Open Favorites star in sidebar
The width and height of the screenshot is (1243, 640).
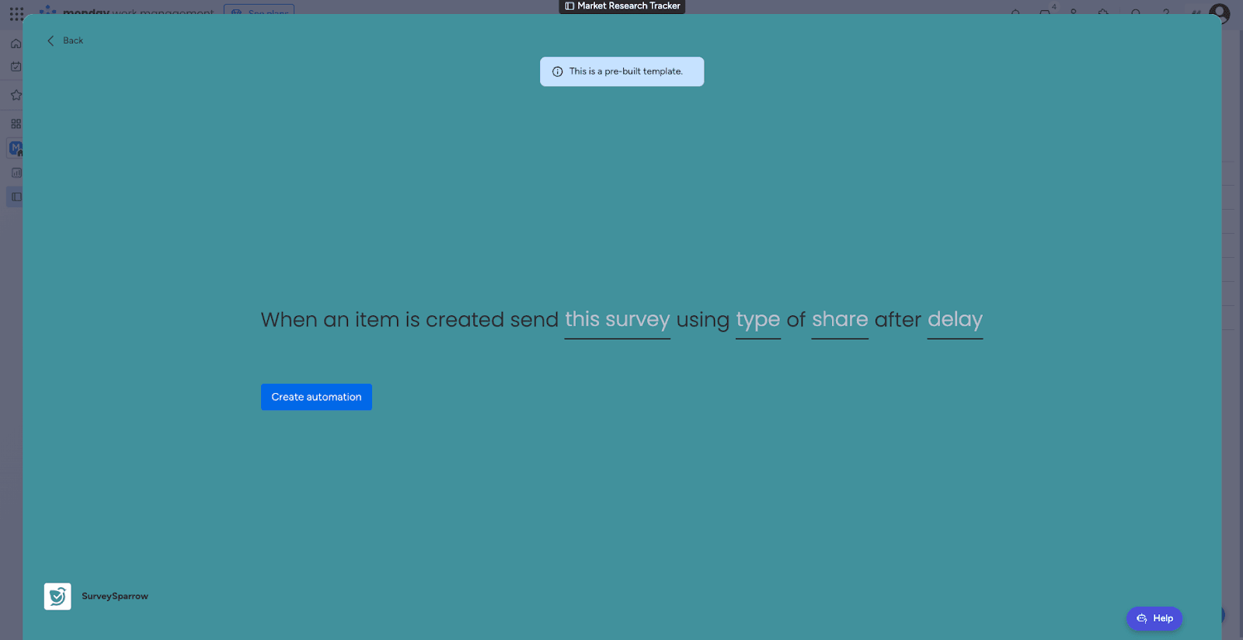pos(16,95)
